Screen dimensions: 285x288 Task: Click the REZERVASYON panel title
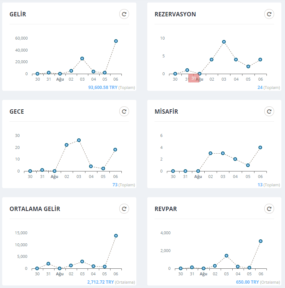(x=175, y=14)
